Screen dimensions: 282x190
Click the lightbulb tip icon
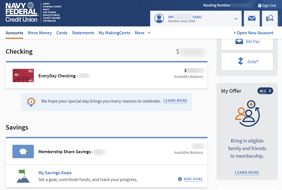(31, 102)
